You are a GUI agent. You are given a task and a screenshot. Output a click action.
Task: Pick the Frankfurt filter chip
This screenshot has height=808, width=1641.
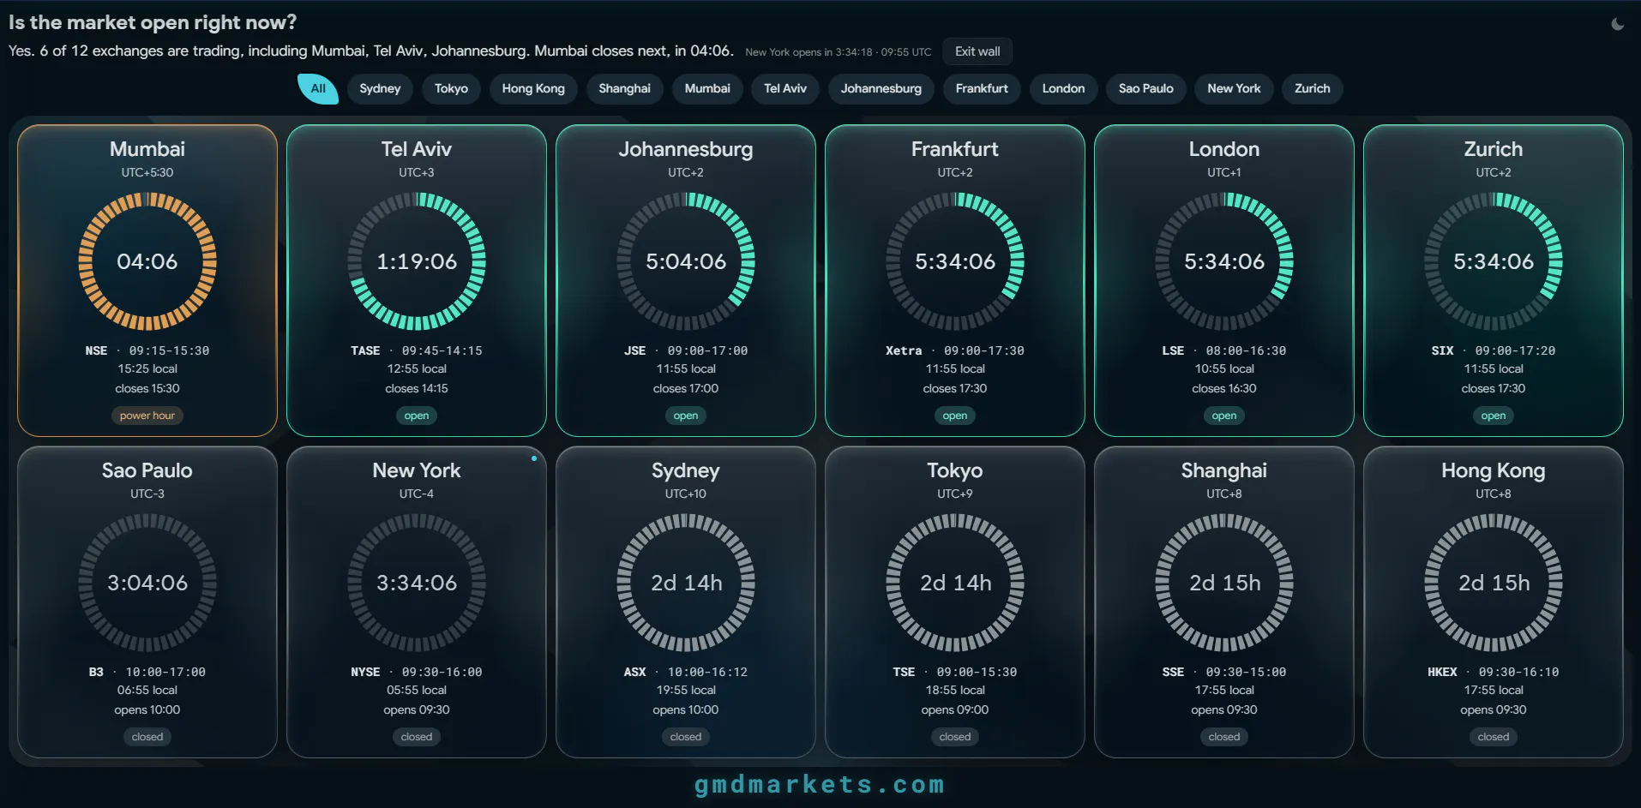point(982,88)
